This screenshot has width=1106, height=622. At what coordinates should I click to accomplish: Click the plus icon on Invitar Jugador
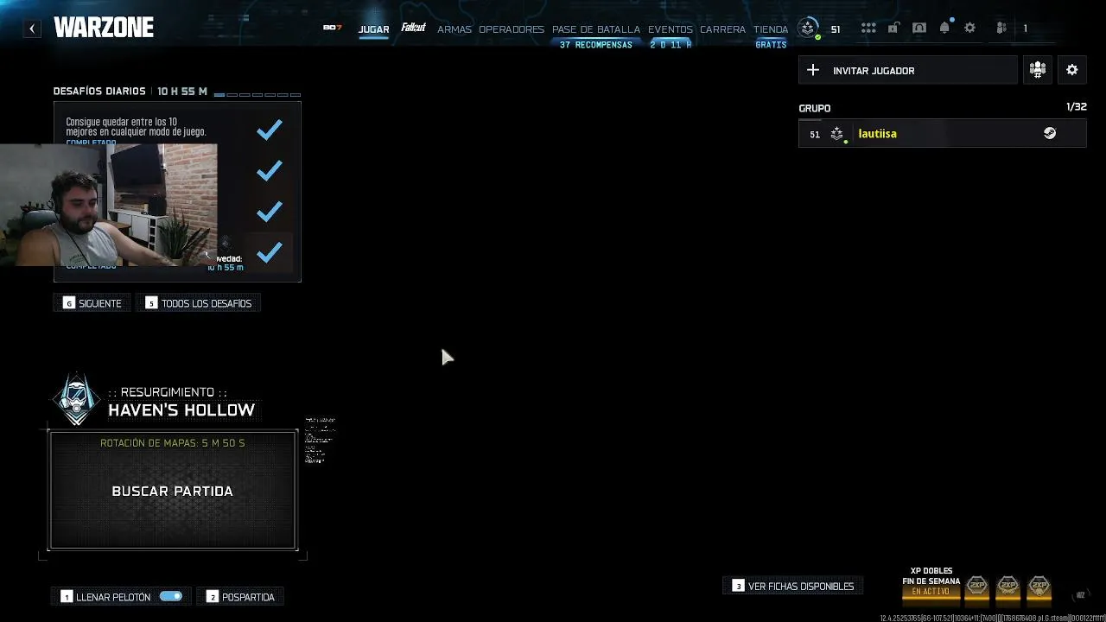812,70
